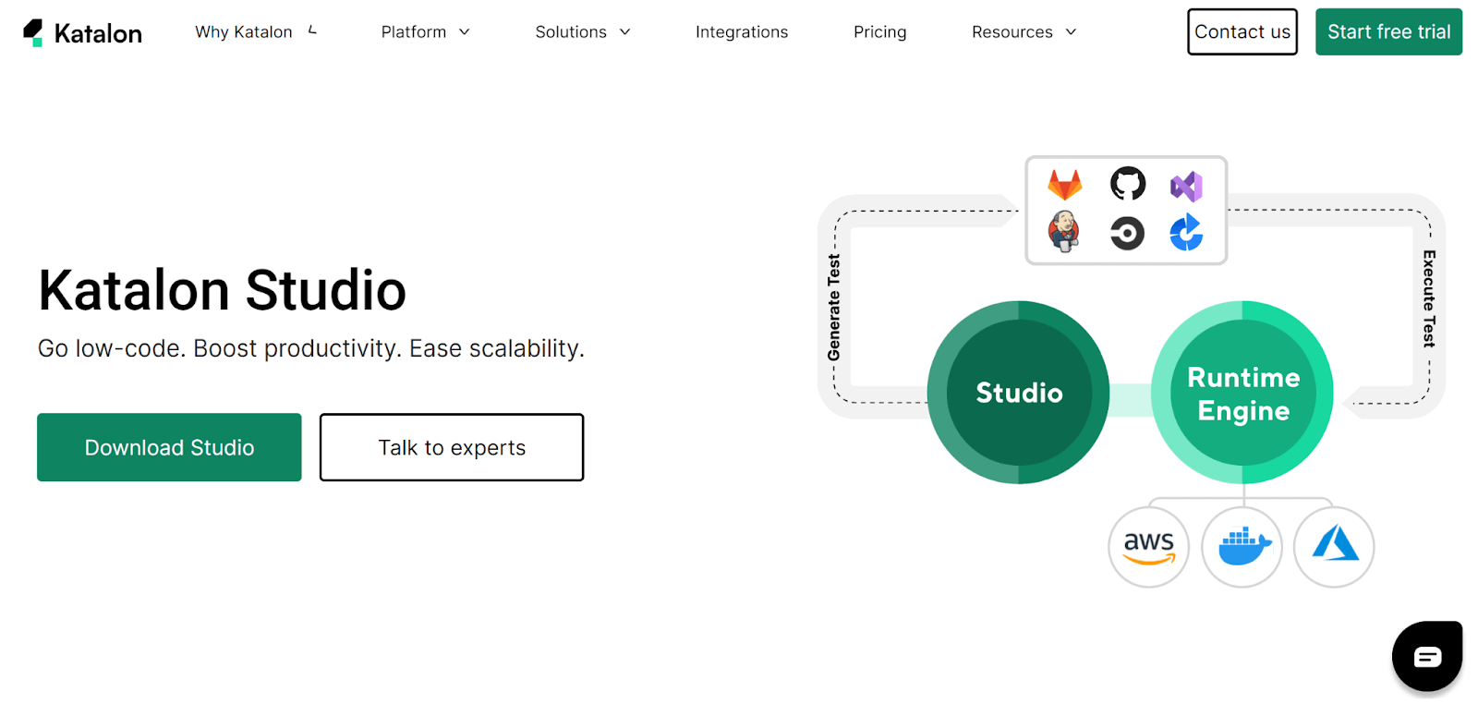Click the blue Azure DevOps icon

[x=1186, y=233]
